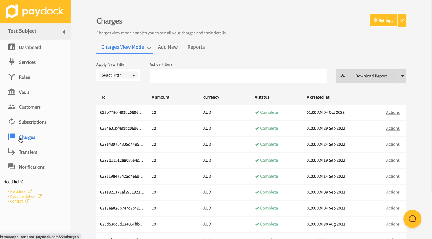Switch to the Add New tab
Screen dimensions: 432x239
168,47
